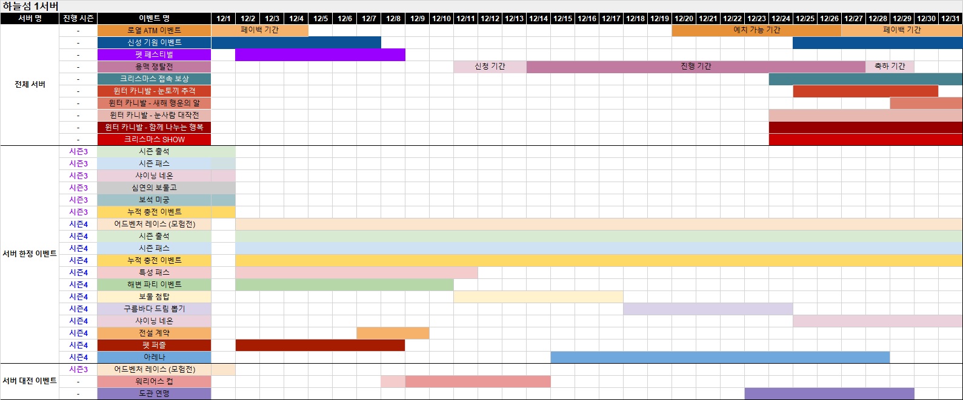The image size is (963, 400).
Task: Click the purple 펫 페스티벌 event name cell
Action: click(154, 54)
